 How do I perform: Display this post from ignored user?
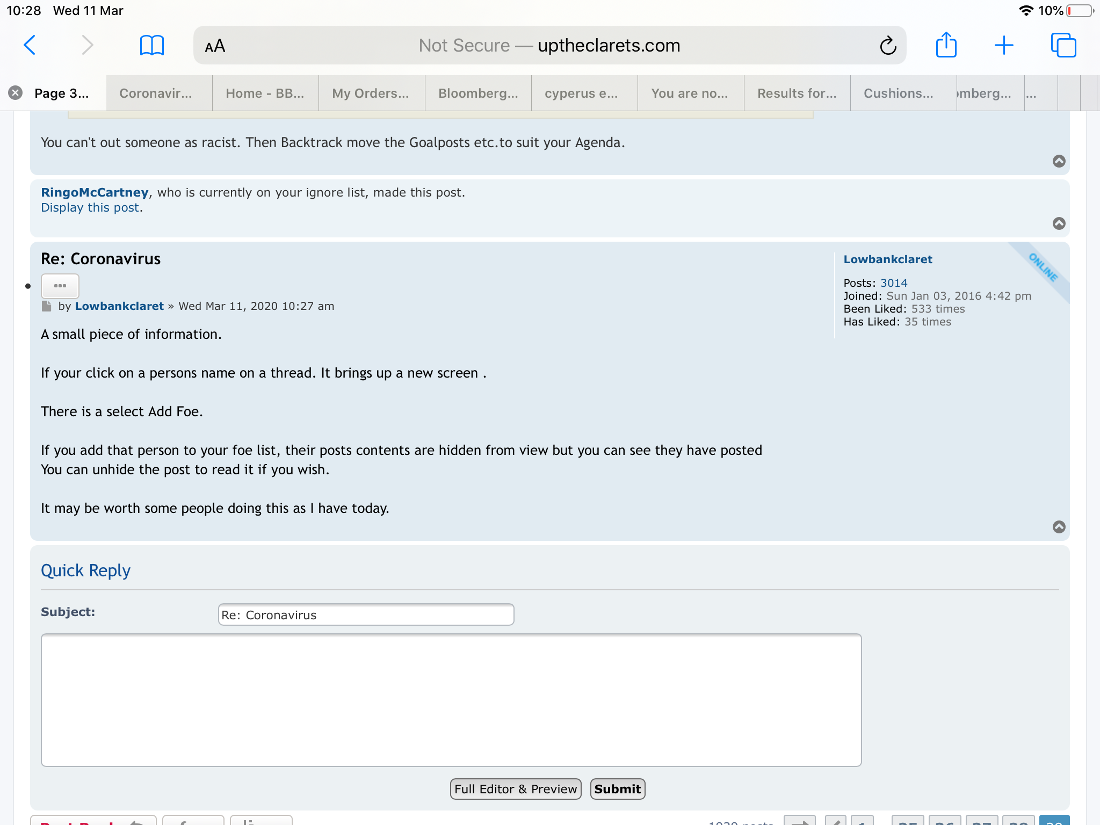coord(90,208)
